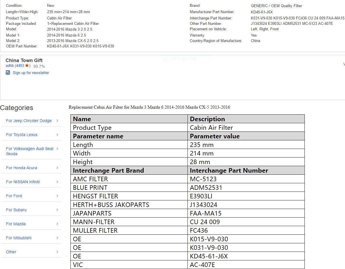
Task: Click the 214 mm width value
Action: pyautogui.click(x=246, y=153)
